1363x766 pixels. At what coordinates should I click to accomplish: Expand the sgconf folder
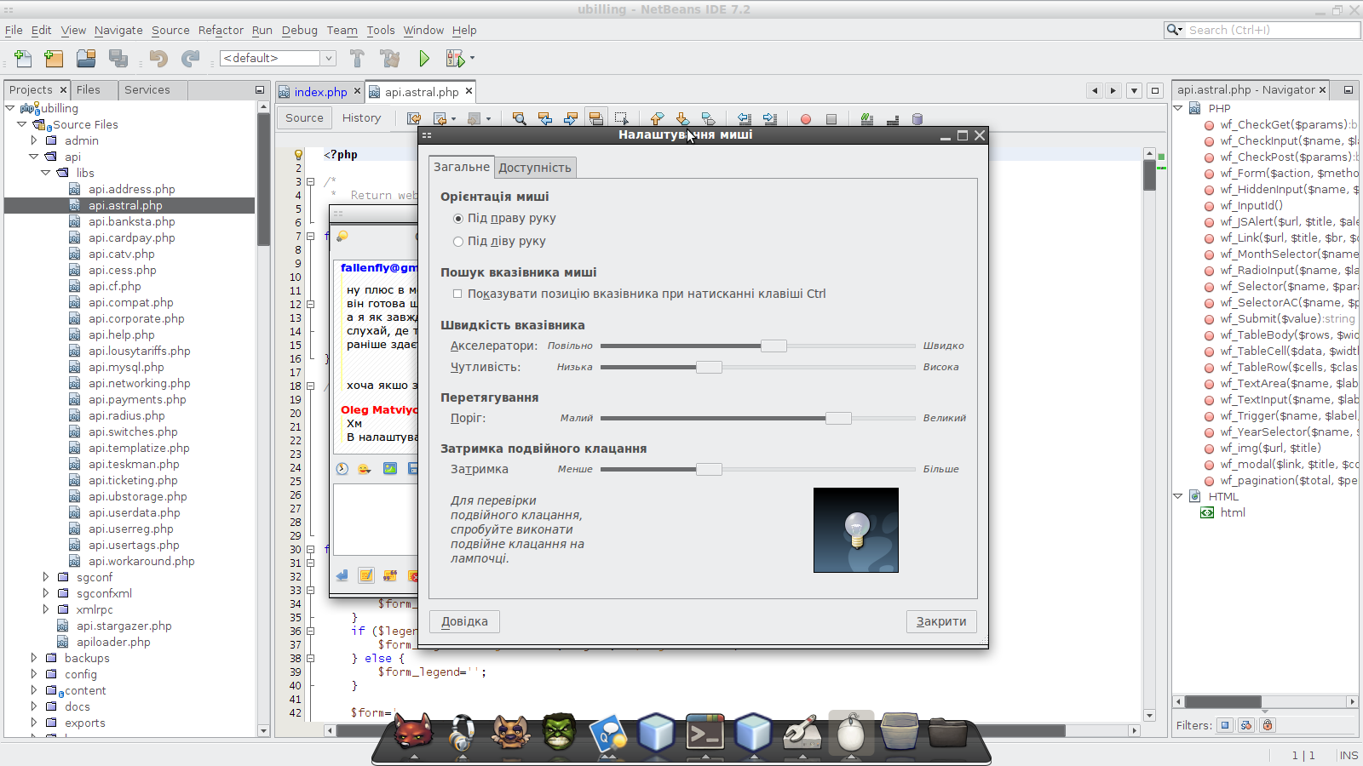point(46,577)
